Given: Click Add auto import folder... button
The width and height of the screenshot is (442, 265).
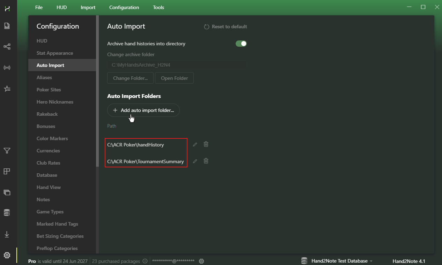Looking at the screenshot, I should 143,110.
